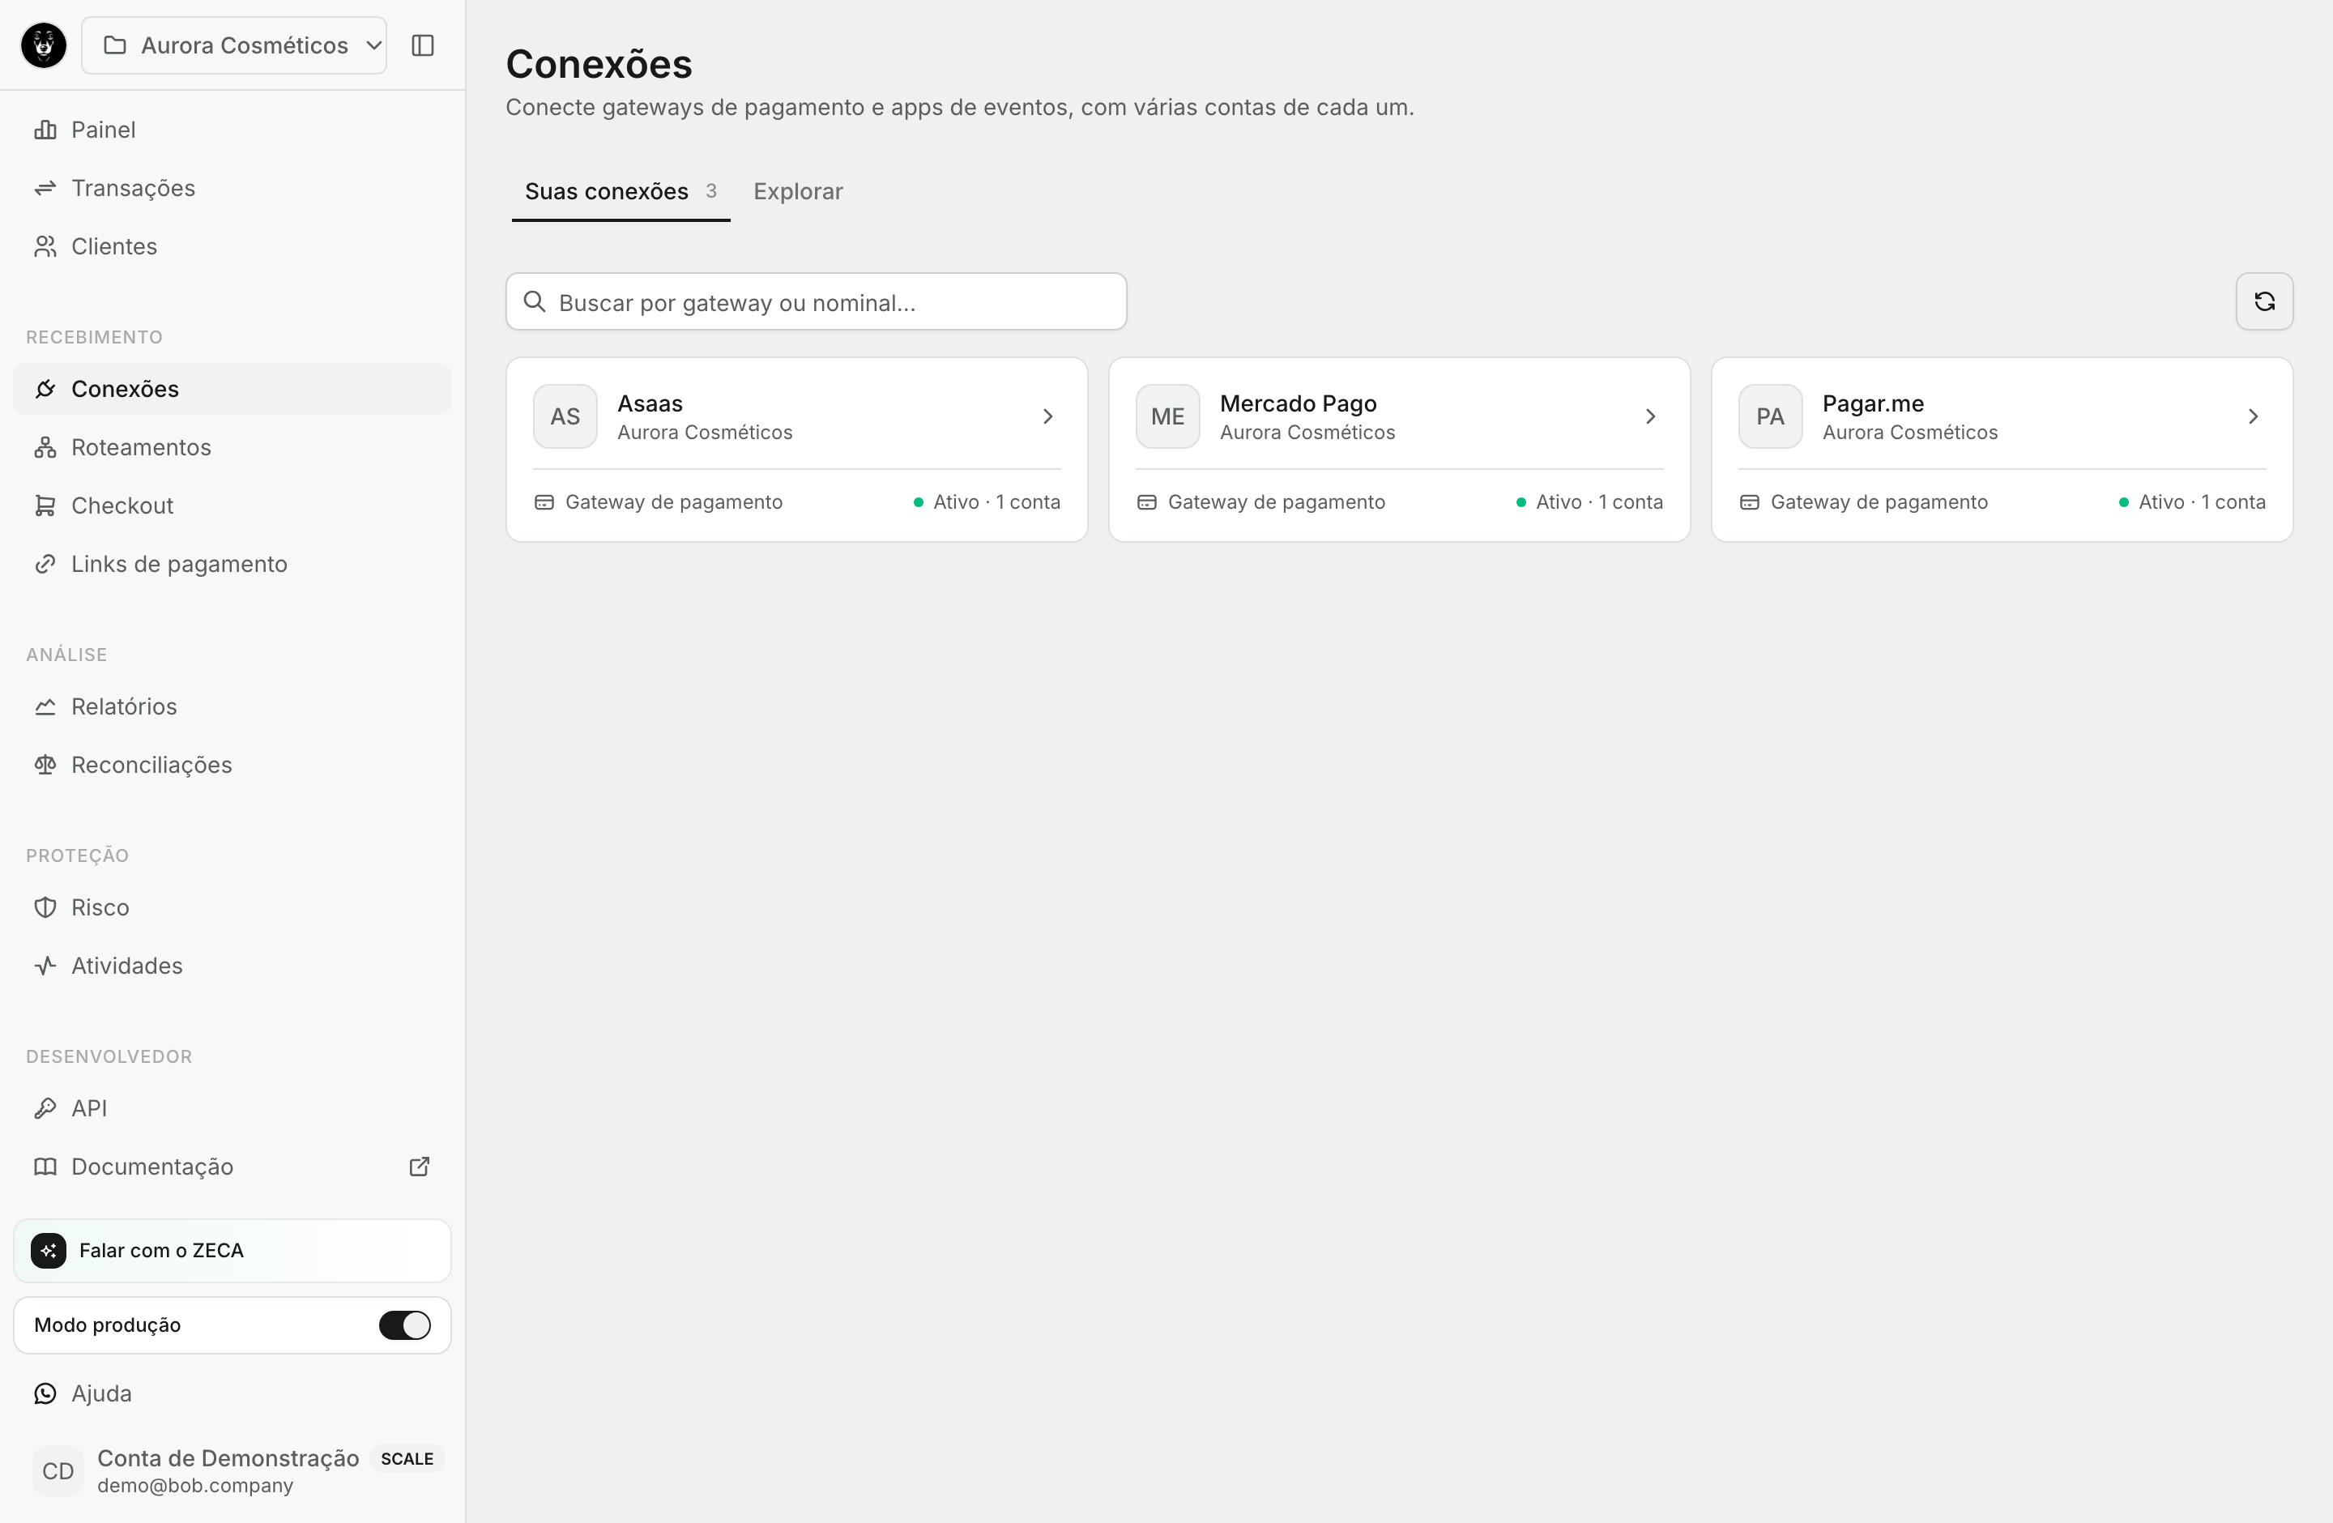
Task: Click the ZECA sparkle icon
Action: pos(49,1251)
